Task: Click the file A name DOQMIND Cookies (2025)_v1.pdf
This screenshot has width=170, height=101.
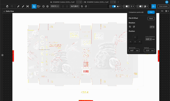Action: point(64,2)
